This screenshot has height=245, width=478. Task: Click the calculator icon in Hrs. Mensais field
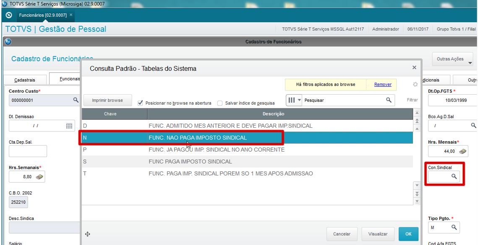(x=463, y=151)
